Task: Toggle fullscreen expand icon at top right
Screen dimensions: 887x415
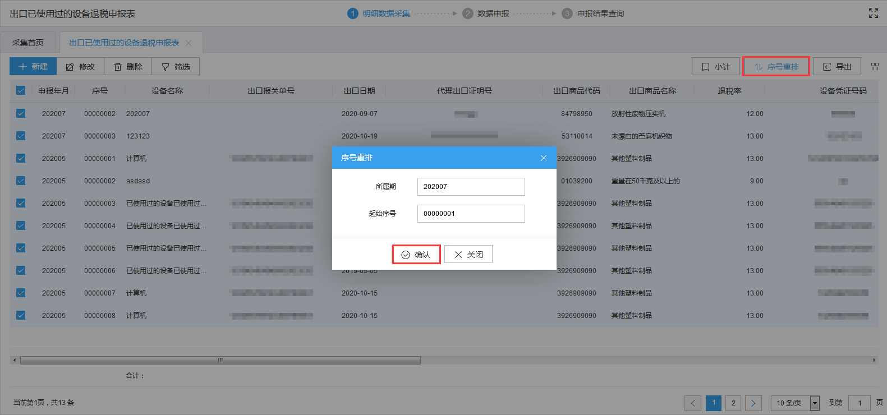Action: pos(874,13)
